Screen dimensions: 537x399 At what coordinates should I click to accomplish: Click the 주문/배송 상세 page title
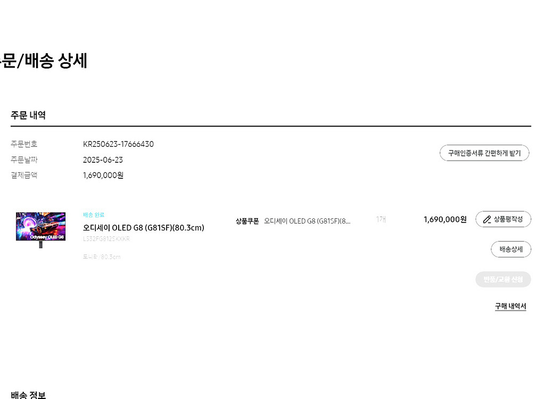pyautogui.click(x=43, y=61)
